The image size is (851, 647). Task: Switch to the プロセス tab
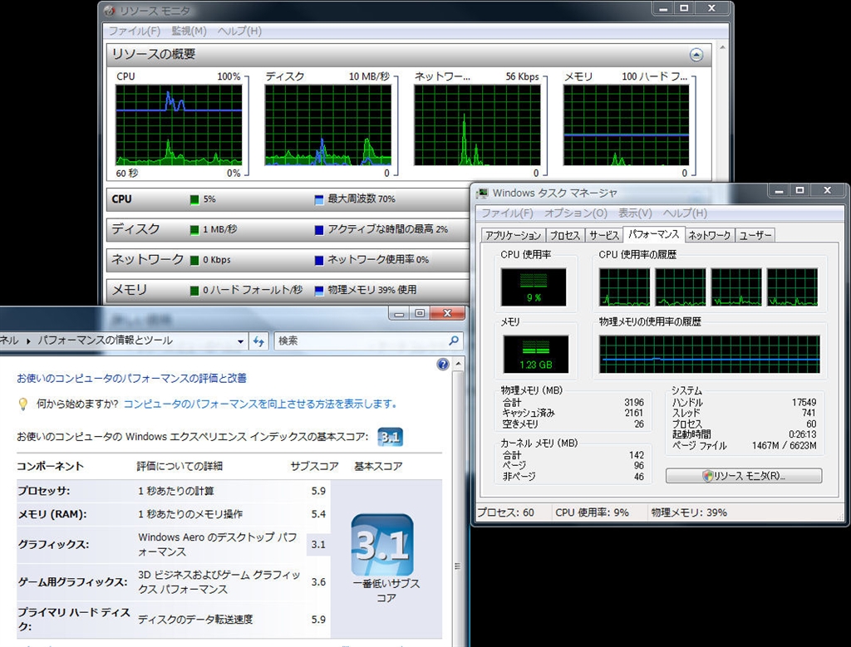pos(564,235)
